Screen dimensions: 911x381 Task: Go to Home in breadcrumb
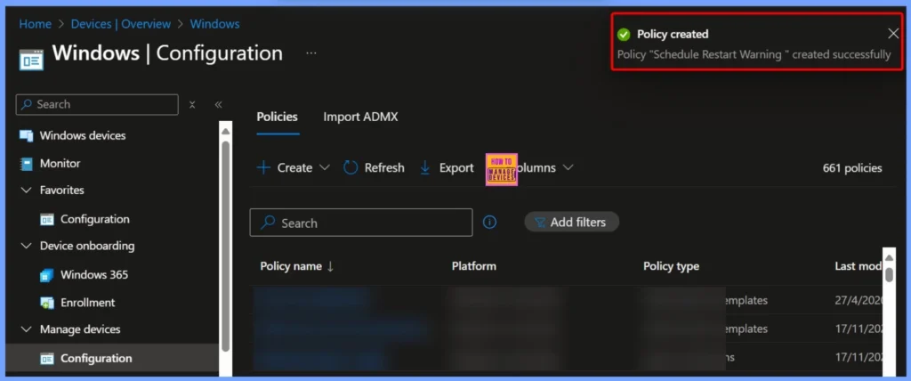coord(36,24)
